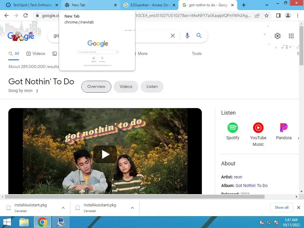This screenshot has height=228, width=304.
Task: Open the reon artist link
Action: coord(238,177)
